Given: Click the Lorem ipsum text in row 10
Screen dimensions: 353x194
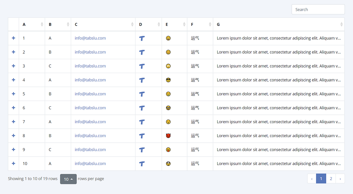Looking at the screenshot, I should click(279, 164).
